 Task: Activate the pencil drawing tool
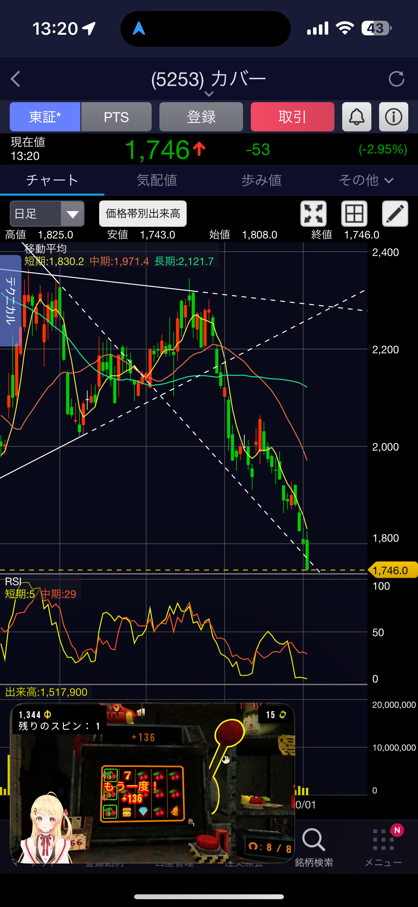click(x=395, y=214)
